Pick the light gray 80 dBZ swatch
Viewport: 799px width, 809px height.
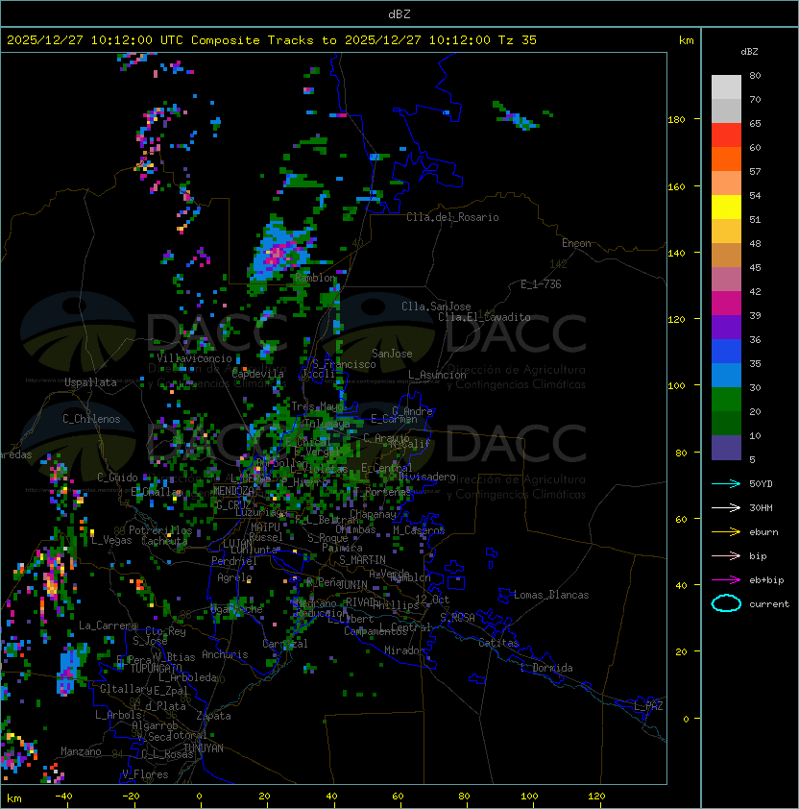(726, 86)
